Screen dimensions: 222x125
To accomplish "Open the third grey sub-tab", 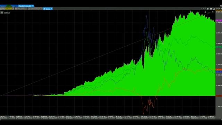I will (x=35, y=9).
